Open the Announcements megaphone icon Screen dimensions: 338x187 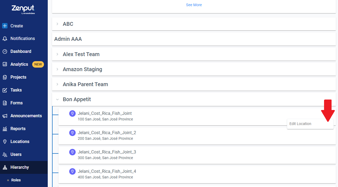pyautogui.click(x=5, y=116)
